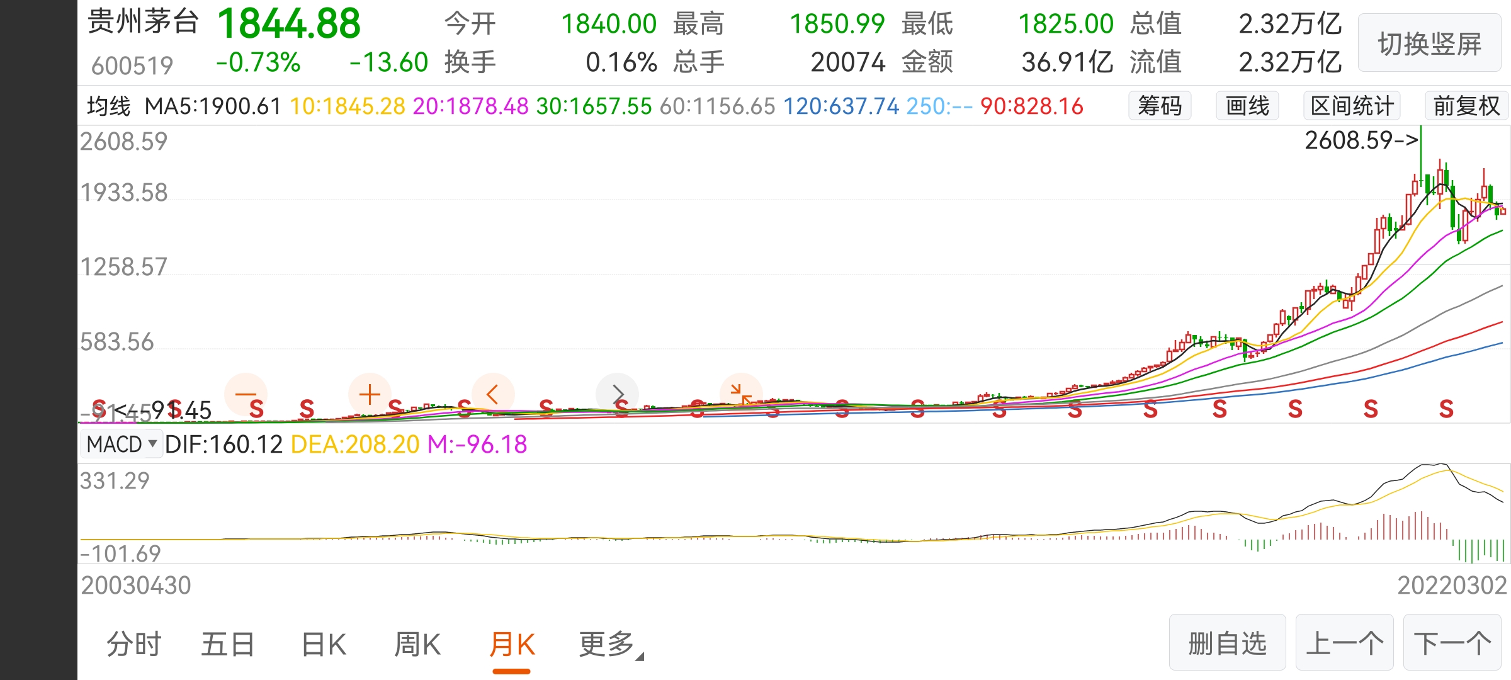Open 区间统计 range statistics
This screenshot has height=680, width=1511.
click(x=1352, y=106)
